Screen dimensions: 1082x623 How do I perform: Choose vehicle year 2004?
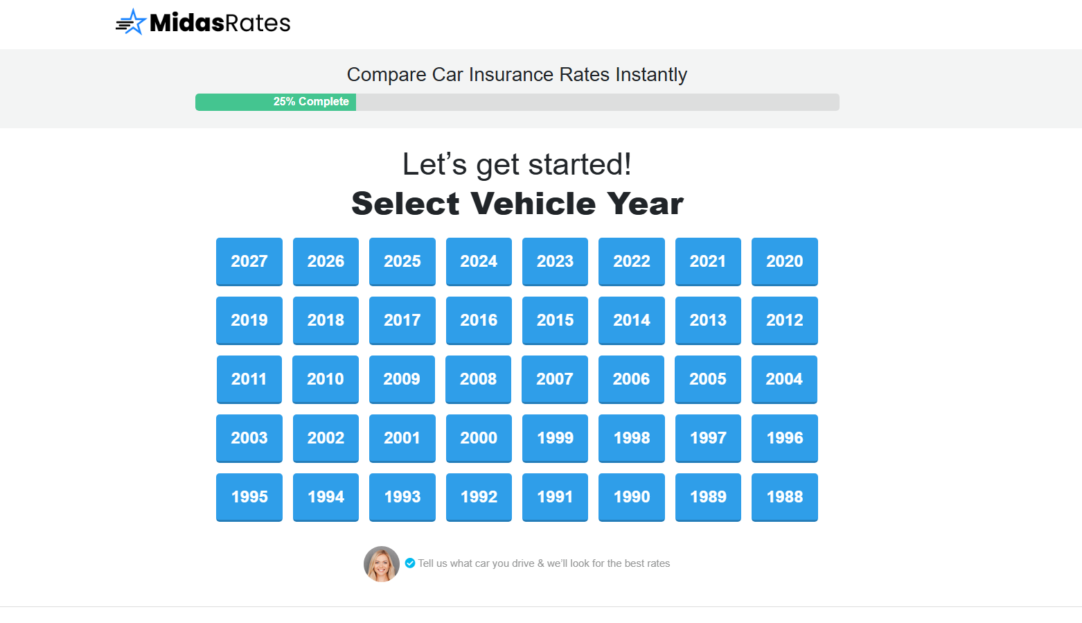coord(784,379)
